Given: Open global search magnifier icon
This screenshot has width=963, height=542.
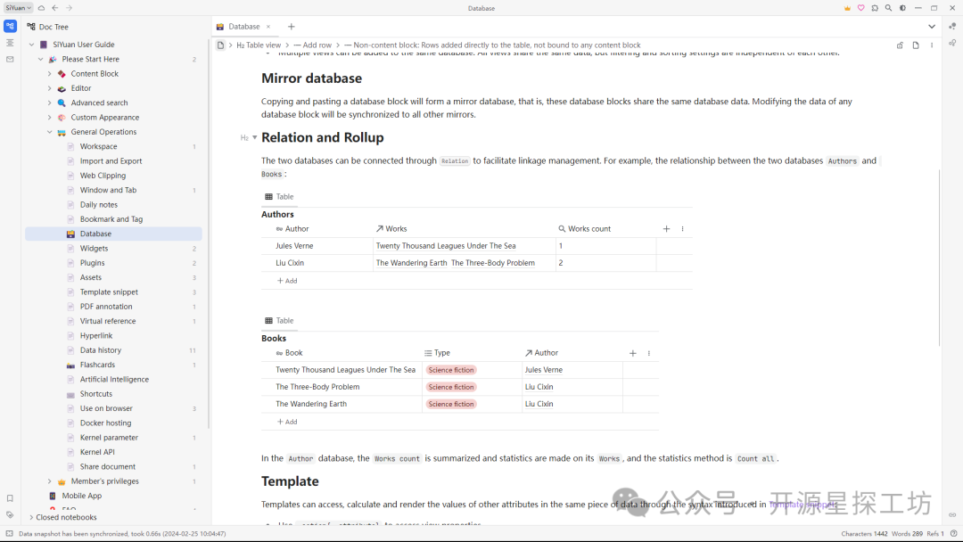Looking at the screenshot, I should click(x=888, y=8).
